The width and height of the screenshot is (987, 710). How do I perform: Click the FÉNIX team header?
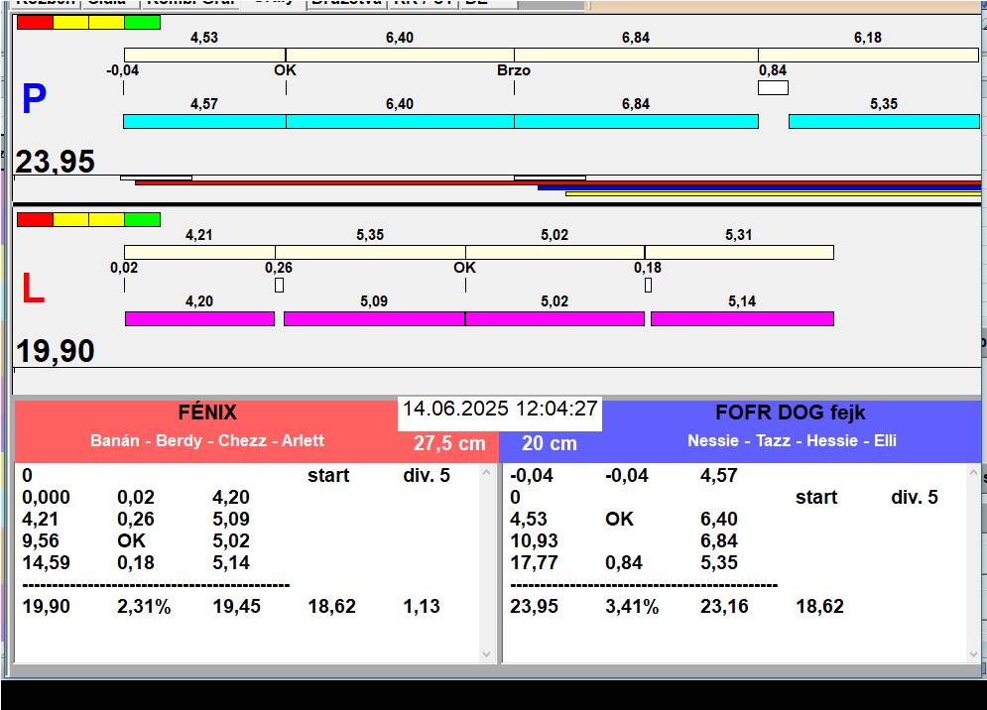tap(206, 414)
